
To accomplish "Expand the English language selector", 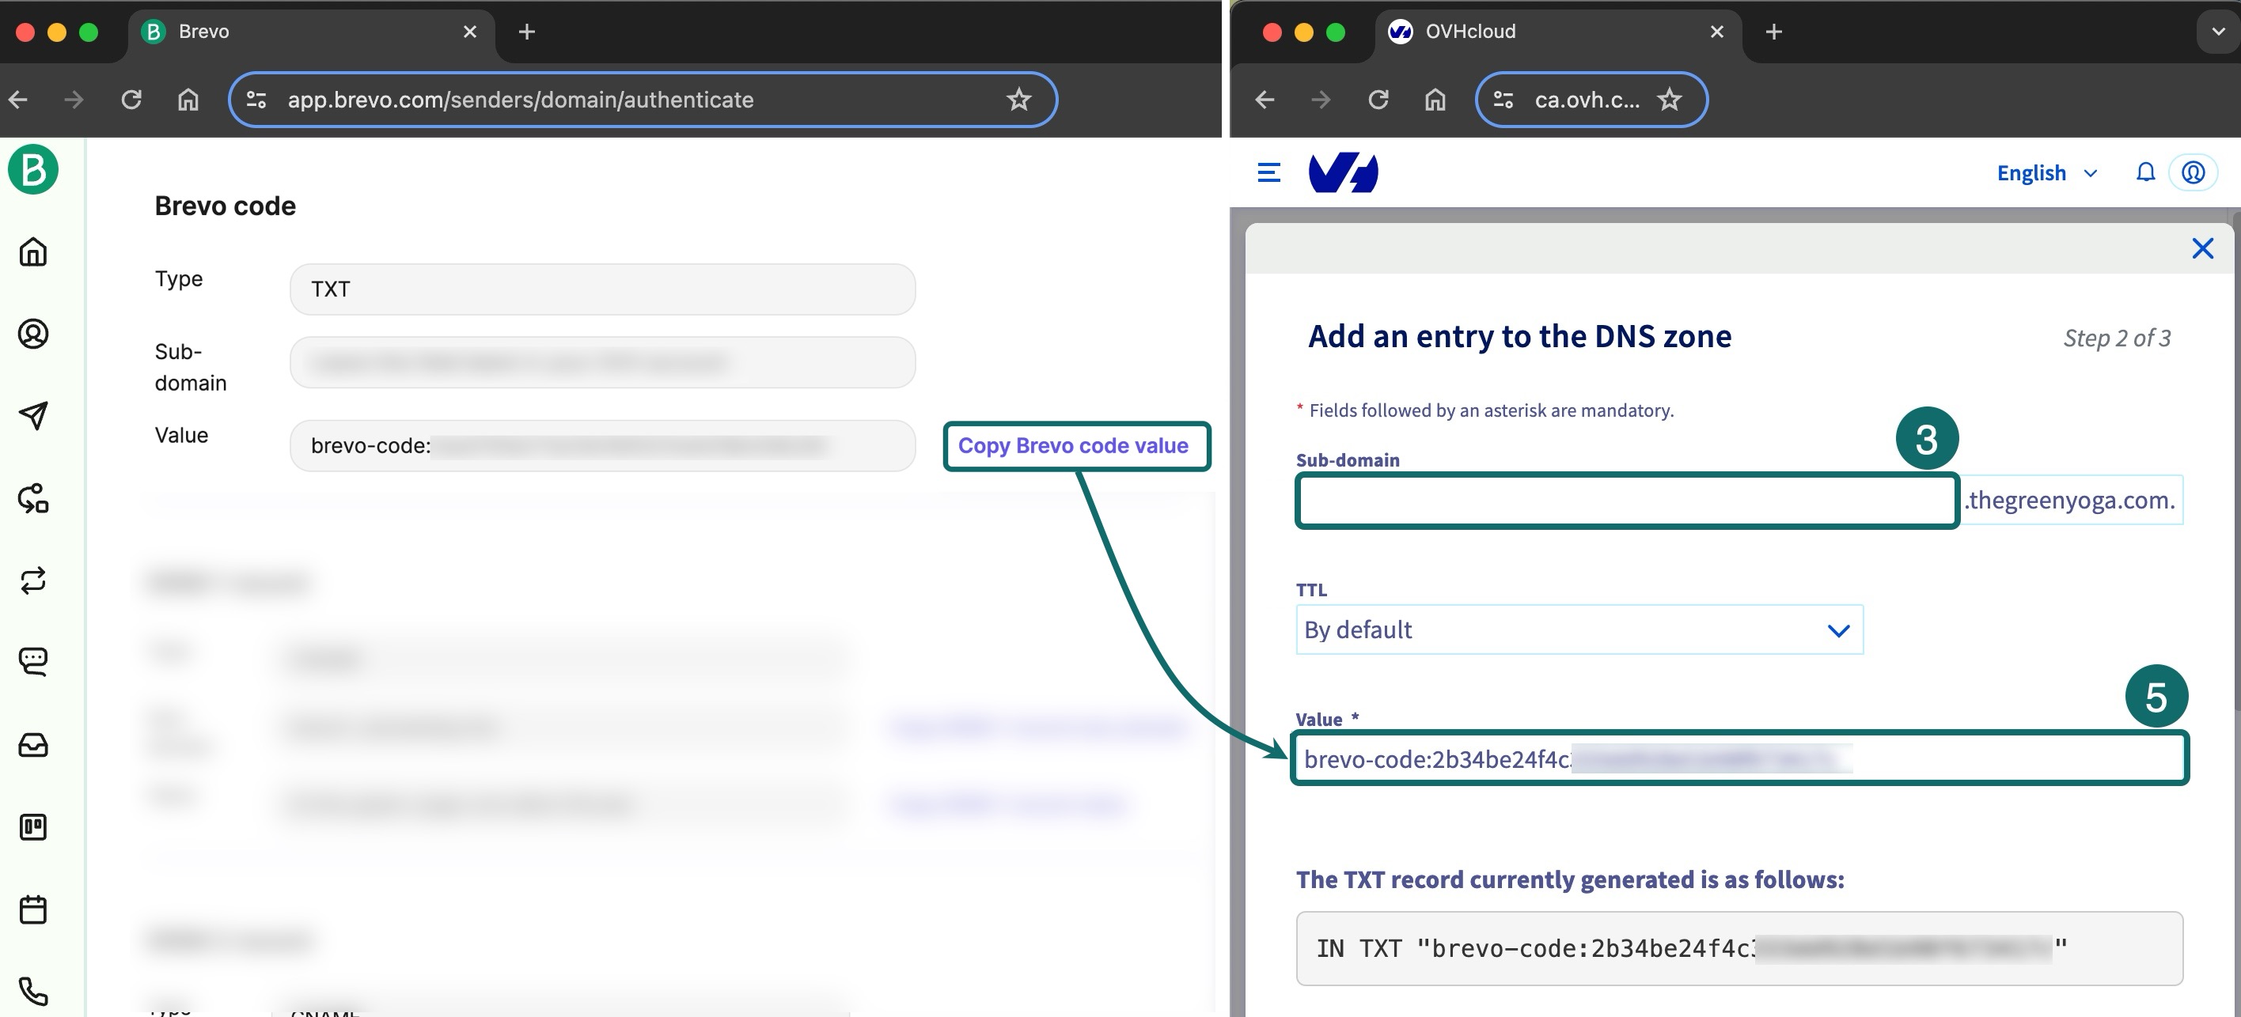I will pyautogui.click(x=2046, y=173).
